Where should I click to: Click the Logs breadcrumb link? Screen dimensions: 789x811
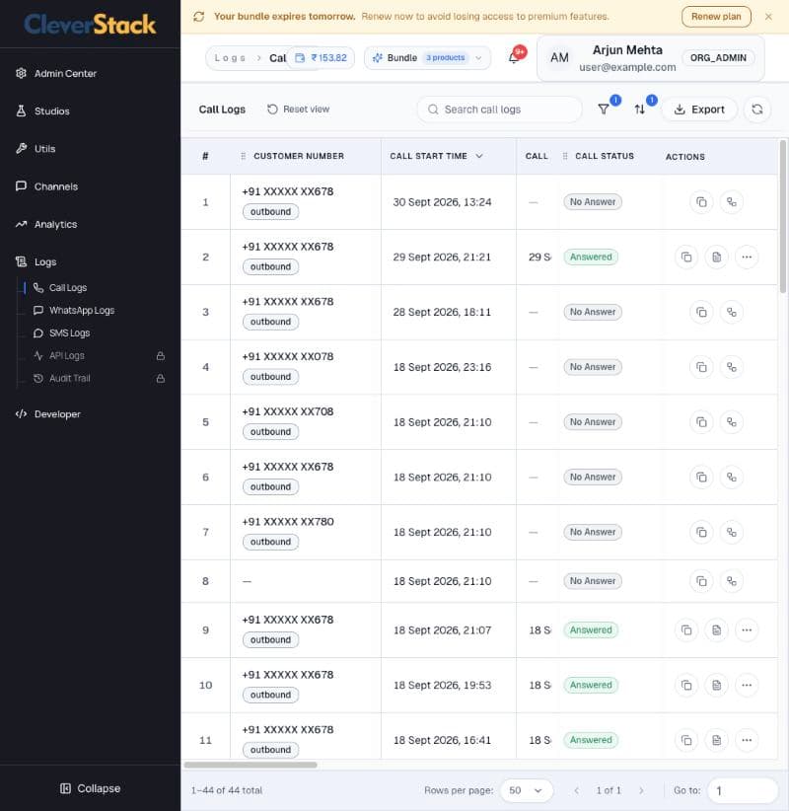coord(230,58)
